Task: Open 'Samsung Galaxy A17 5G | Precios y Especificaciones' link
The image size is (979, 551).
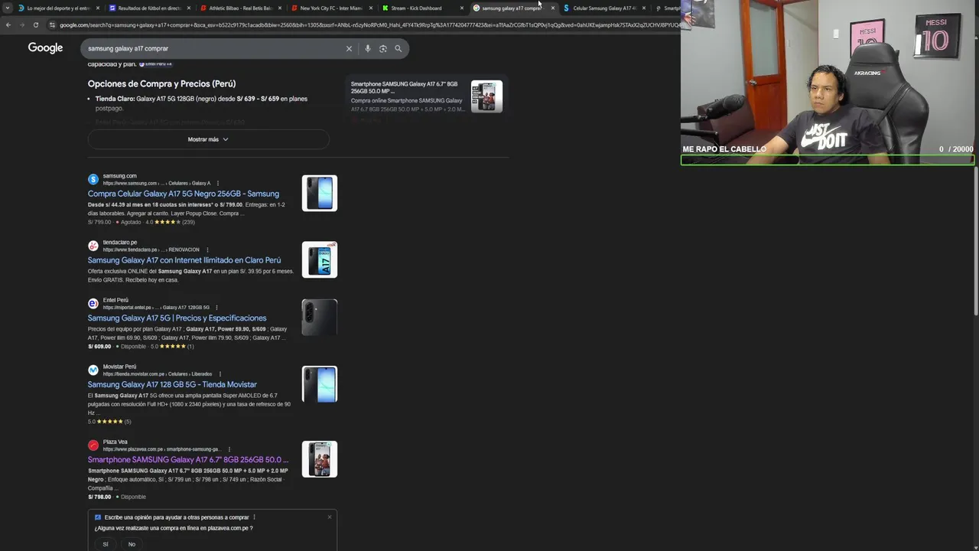Action: point(177,318)
